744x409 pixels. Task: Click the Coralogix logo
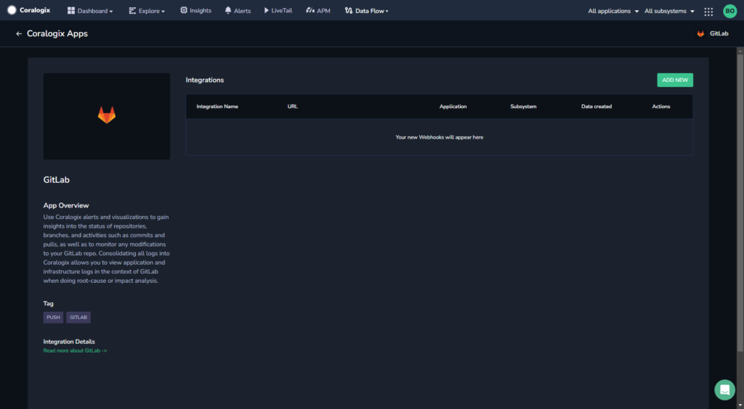tap(28, 10)
